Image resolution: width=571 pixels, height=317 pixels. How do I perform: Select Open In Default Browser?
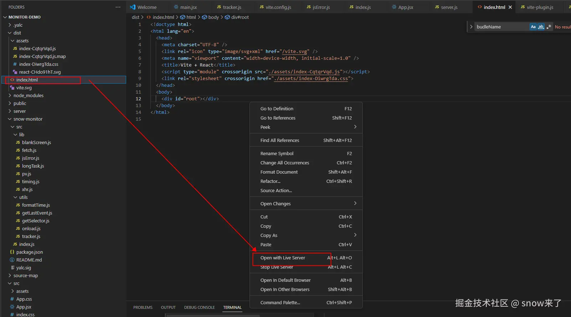pos(306,280)
